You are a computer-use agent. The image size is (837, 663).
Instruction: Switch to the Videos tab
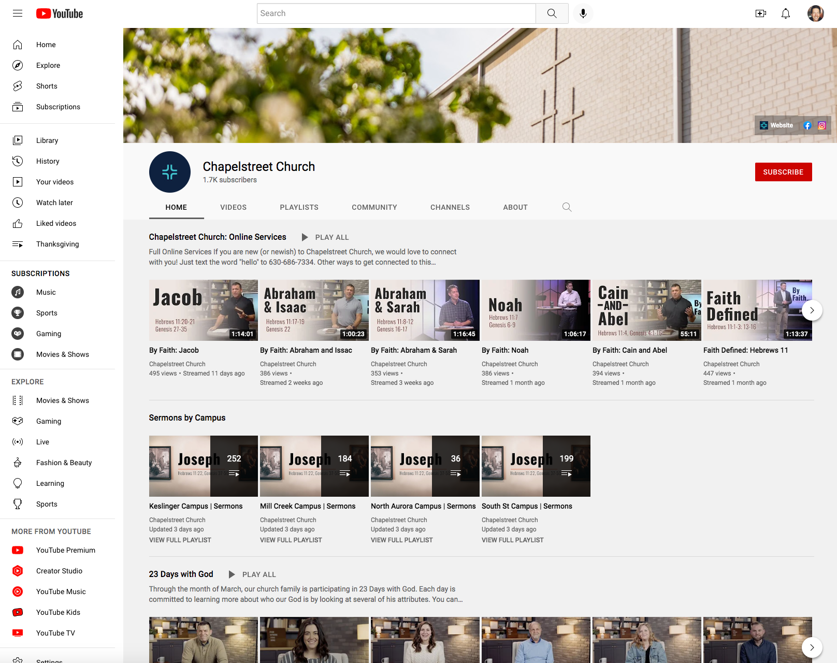point(234,207)
